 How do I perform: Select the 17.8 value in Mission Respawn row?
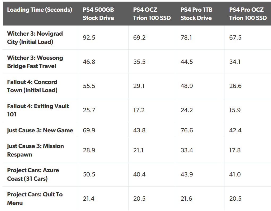click(235, 150)
